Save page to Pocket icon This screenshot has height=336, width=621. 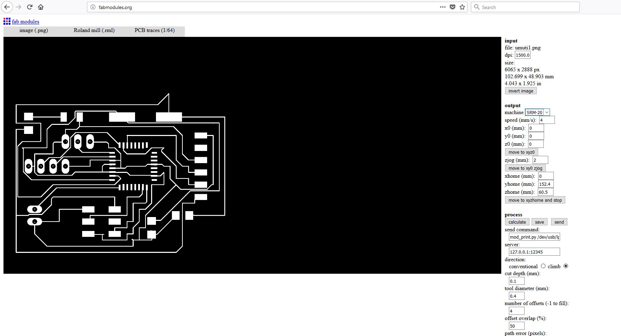(x=453, y=7)
